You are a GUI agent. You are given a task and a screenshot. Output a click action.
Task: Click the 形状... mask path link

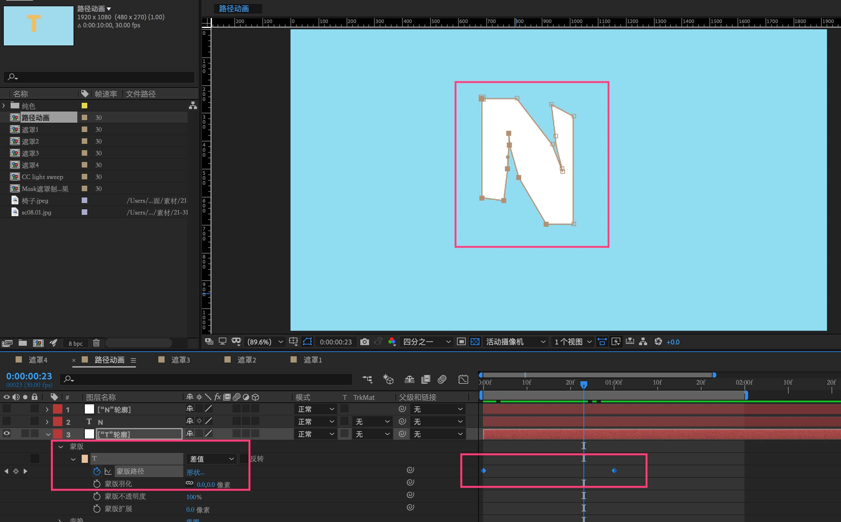click(195, 472)
